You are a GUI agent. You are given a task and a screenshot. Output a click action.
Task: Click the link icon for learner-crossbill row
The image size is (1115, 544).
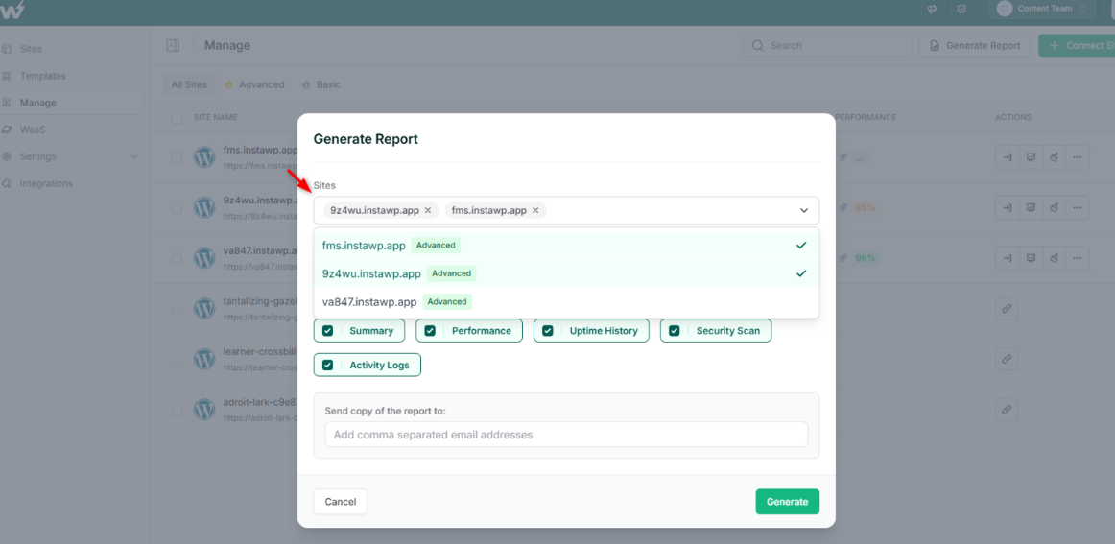(x=1007, y=359)
